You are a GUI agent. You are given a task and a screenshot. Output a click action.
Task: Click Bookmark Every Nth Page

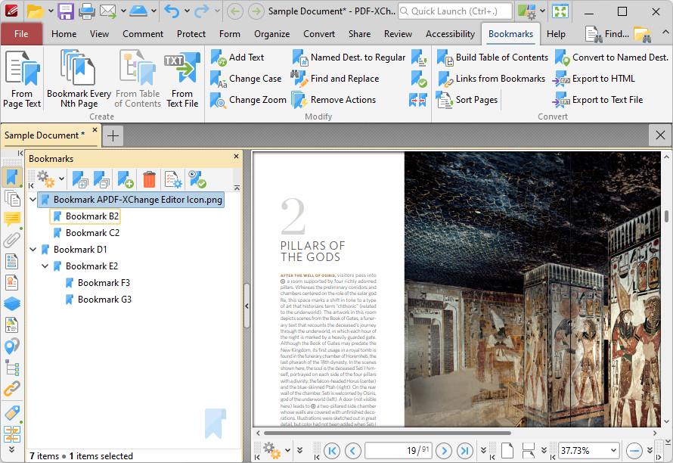pyautogui.click(x=79, y=79)
